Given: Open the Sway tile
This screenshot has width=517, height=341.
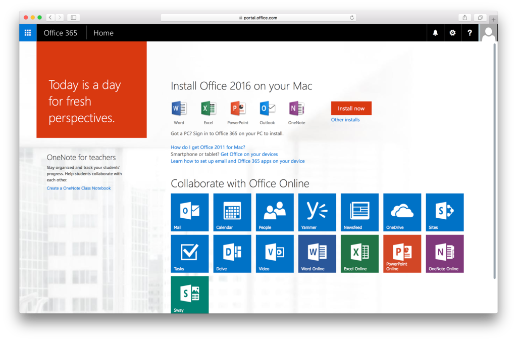Looking at the screenshot, I should 190,295.
